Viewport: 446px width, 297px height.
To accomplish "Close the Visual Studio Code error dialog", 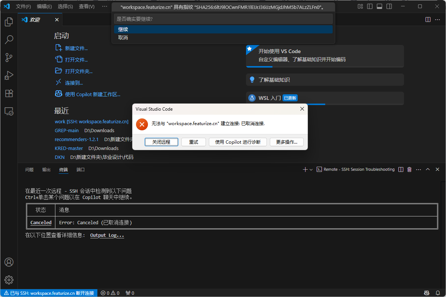I will point(302,109).
